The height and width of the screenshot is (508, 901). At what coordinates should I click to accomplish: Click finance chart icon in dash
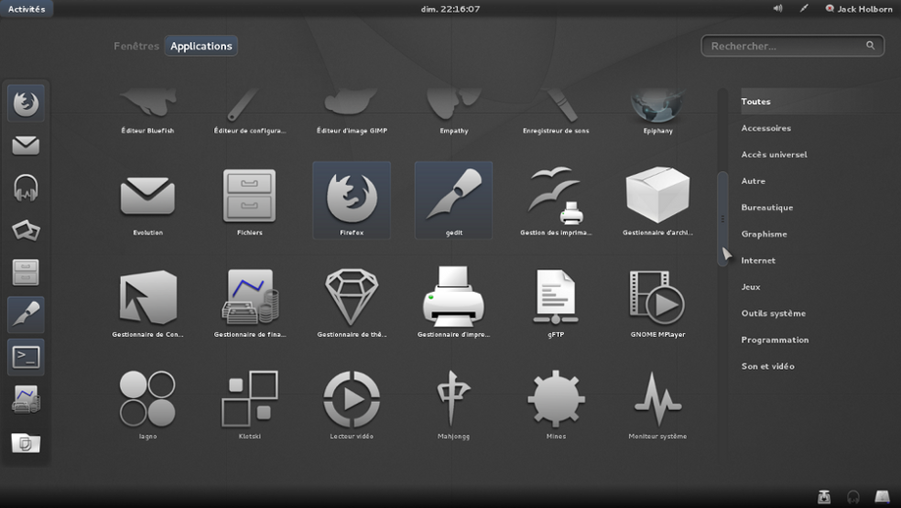[x=26, y=399]
